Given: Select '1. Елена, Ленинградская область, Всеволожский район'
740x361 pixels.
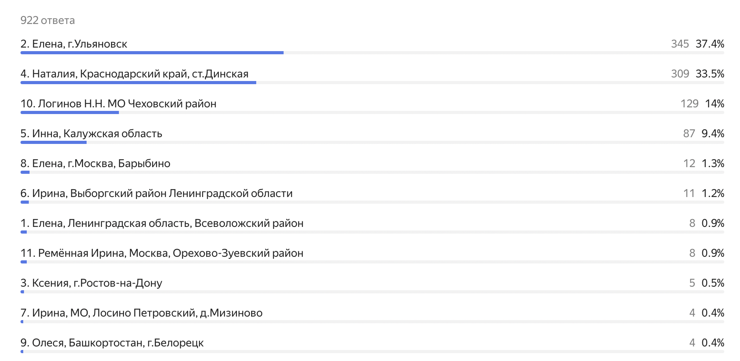Looking at the screenshot, I should coord(162,223).
